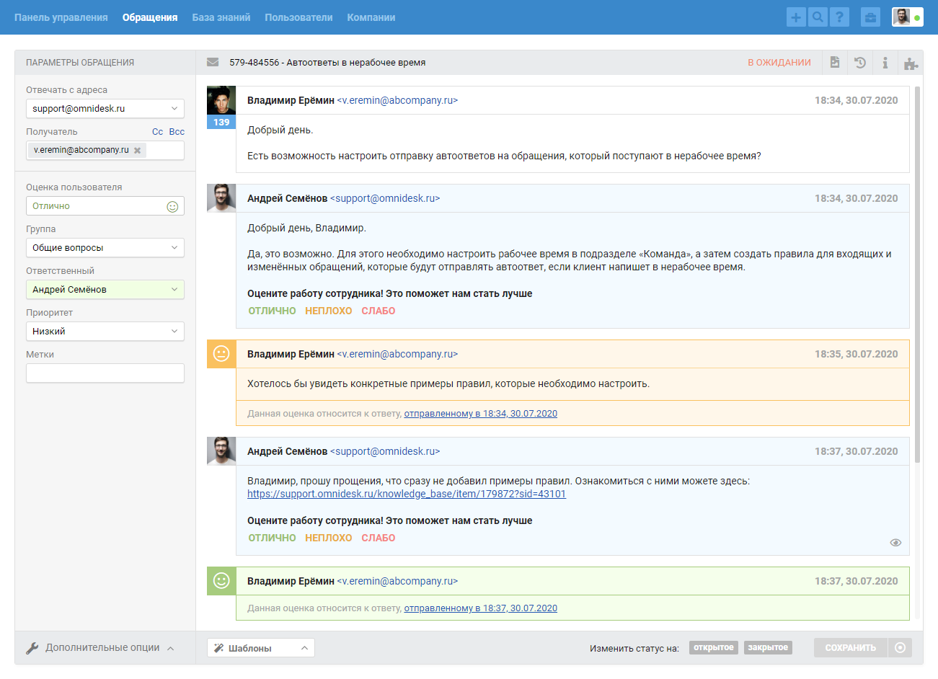Click the «Сохранить» button

pos(850,648)
